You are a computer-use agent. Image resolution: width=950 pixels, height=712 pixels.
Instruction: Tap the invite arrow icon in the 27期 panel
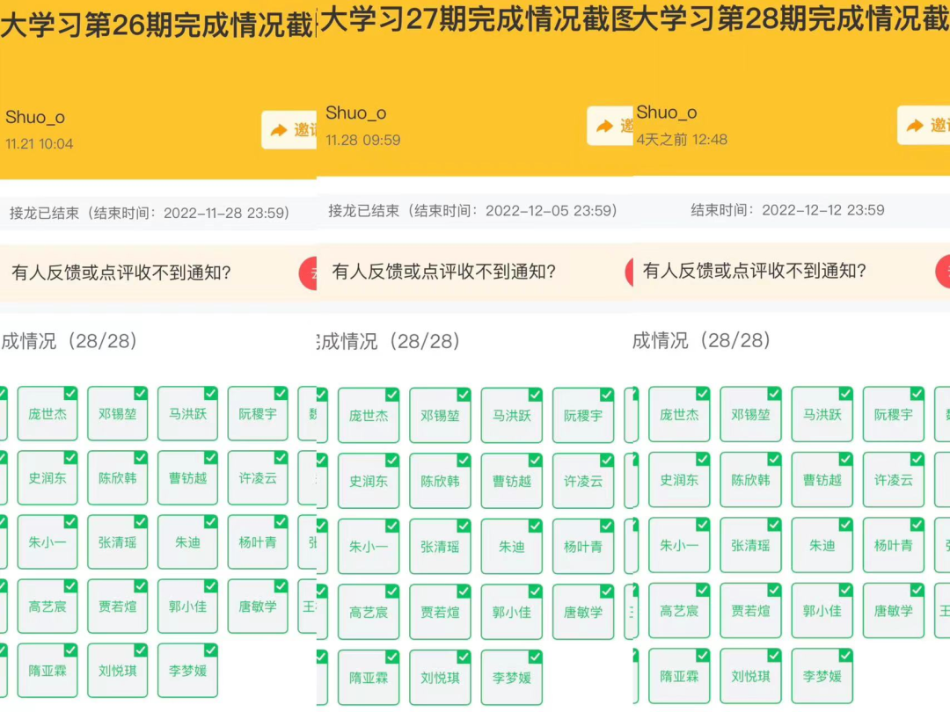point(604,127)
